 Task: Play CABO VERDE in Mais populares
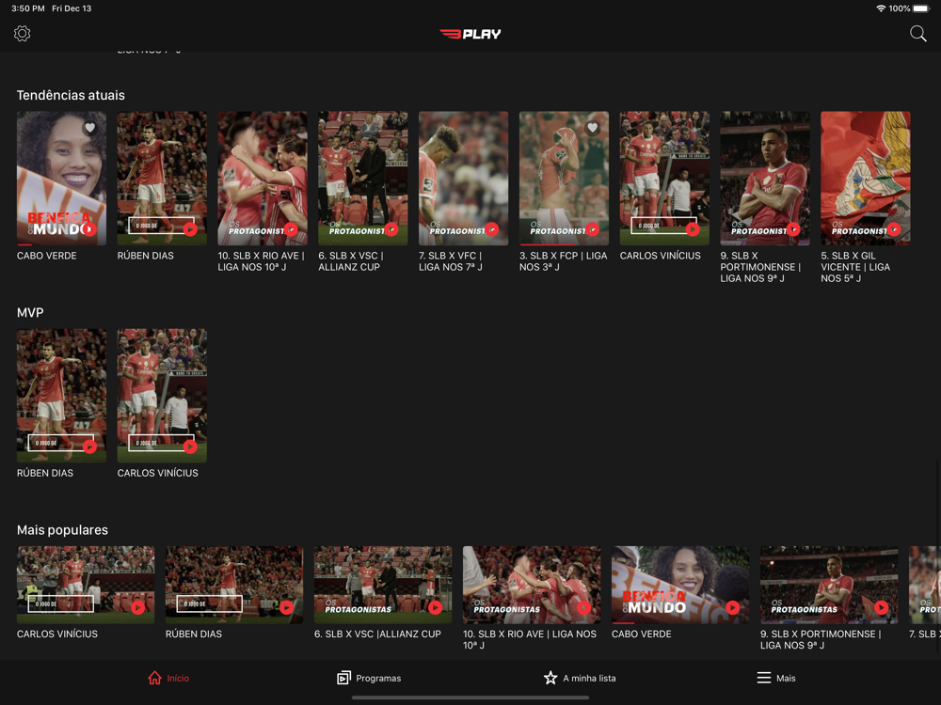click(x=733, y=607)
